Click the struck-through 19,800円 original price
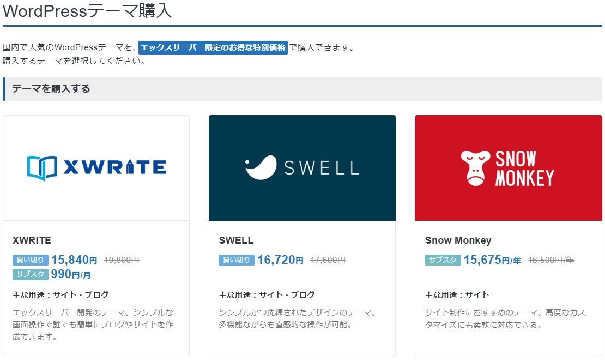 (122, 260)
